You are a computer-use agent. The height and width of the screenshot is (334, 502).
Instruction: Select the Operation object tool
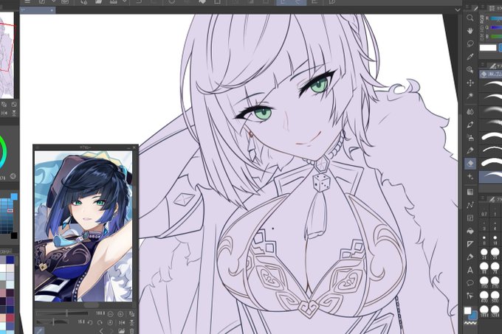click(470, 69)
